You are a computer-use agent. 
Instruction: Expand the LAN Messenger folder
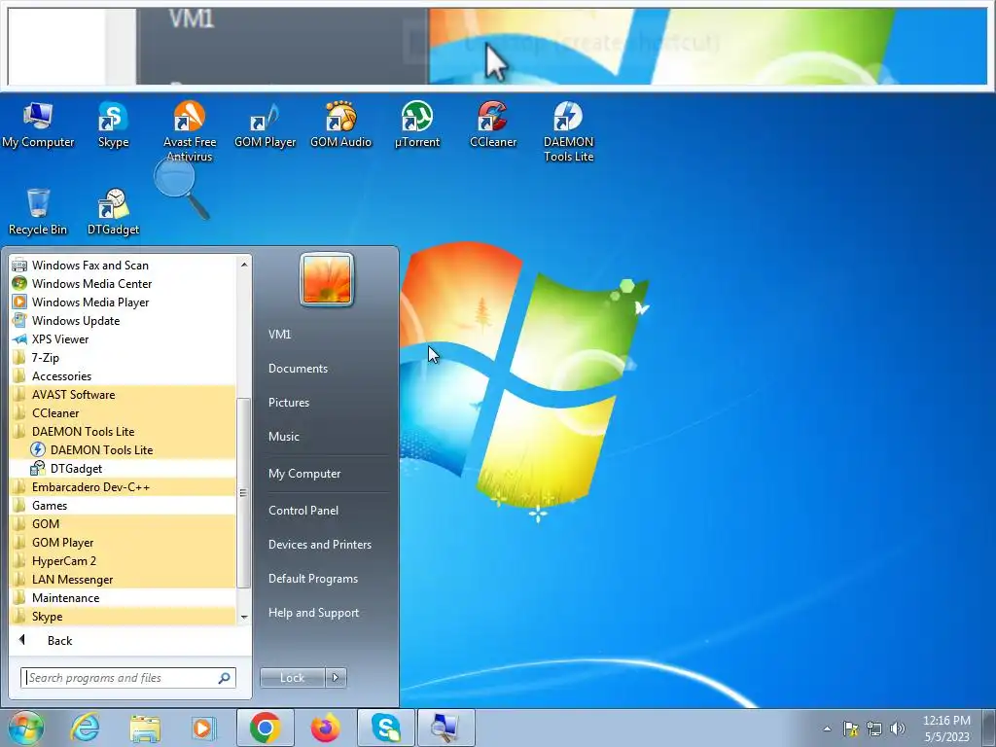pos(124,580)
